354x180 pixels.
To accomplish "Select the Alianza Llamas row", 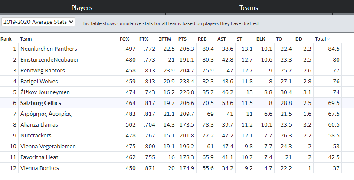I will pyautogui.click(x=170, y=124).
